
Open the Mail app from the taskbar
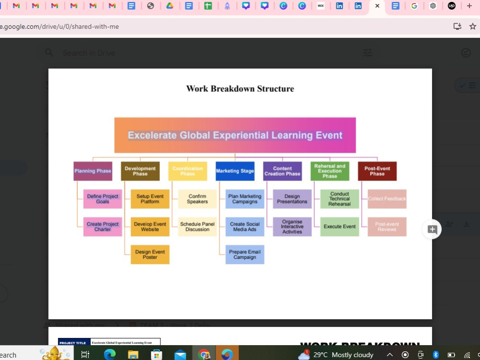pos(180,355)
